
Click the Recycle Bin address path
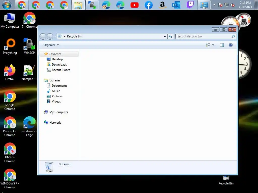(74, 36)
